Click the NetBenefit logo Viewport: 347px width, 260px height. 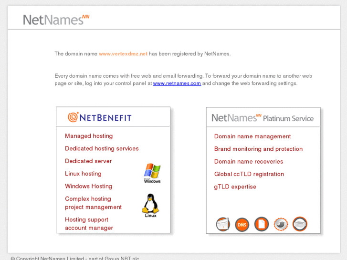click(x=100, y=117)
